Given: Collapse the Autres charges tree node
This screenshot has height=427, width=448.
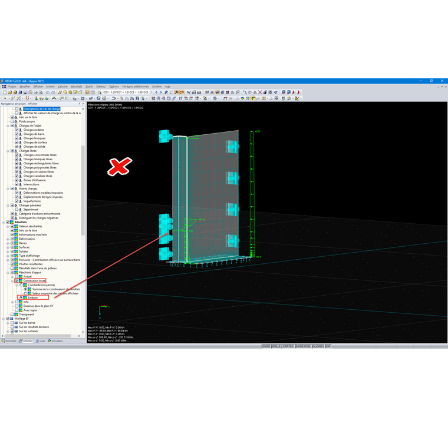Looking at the screenshot, I should (x=8, y=188).
